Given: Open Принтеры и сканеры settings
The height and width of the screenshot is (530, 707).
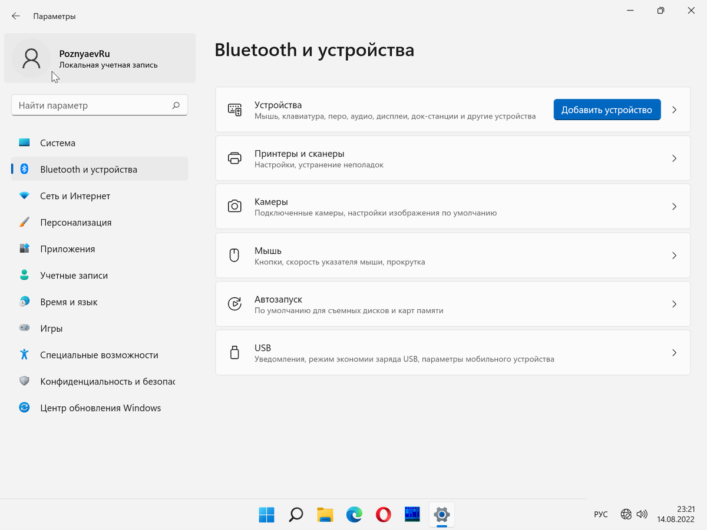Looking at the screenshot, I should pos(453,158).
